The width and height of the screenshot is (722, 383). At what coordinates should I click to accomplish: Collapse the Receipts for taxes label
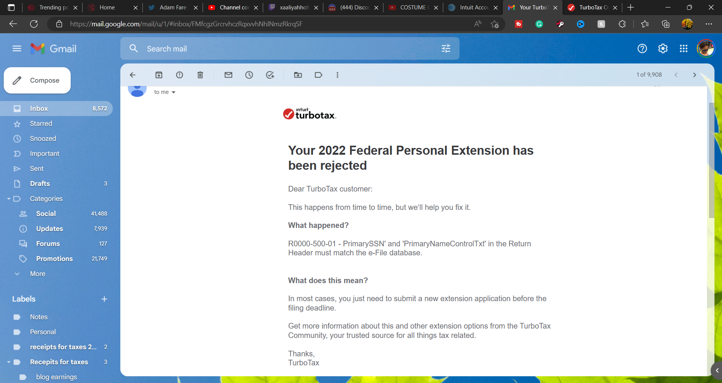[x=9, y=362]
